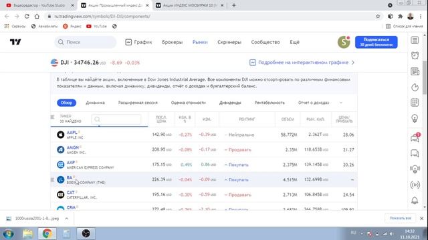The height and width of the screenshot is (240, 428).
Task: Switch to the Оценка стоимости tab
Action: [x=189, y=103]
